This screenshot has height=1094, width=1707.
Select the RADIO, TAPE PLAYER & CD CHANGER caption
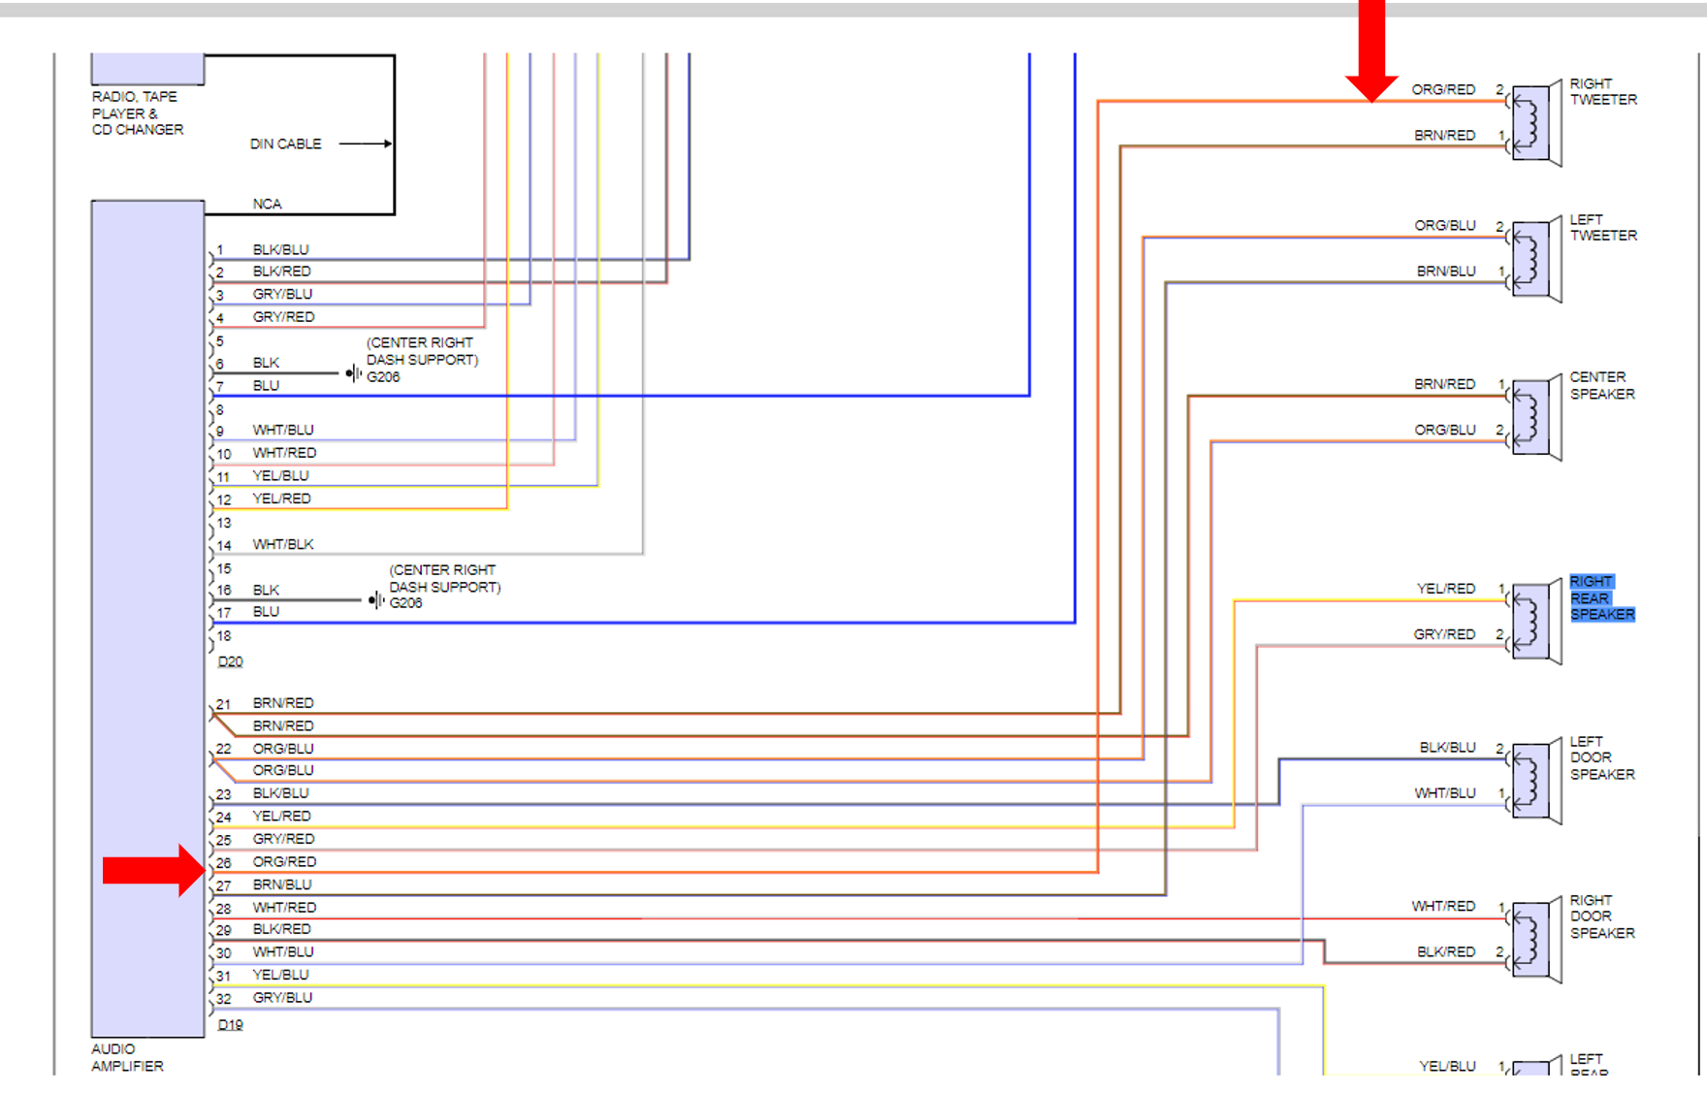(137, 113)
